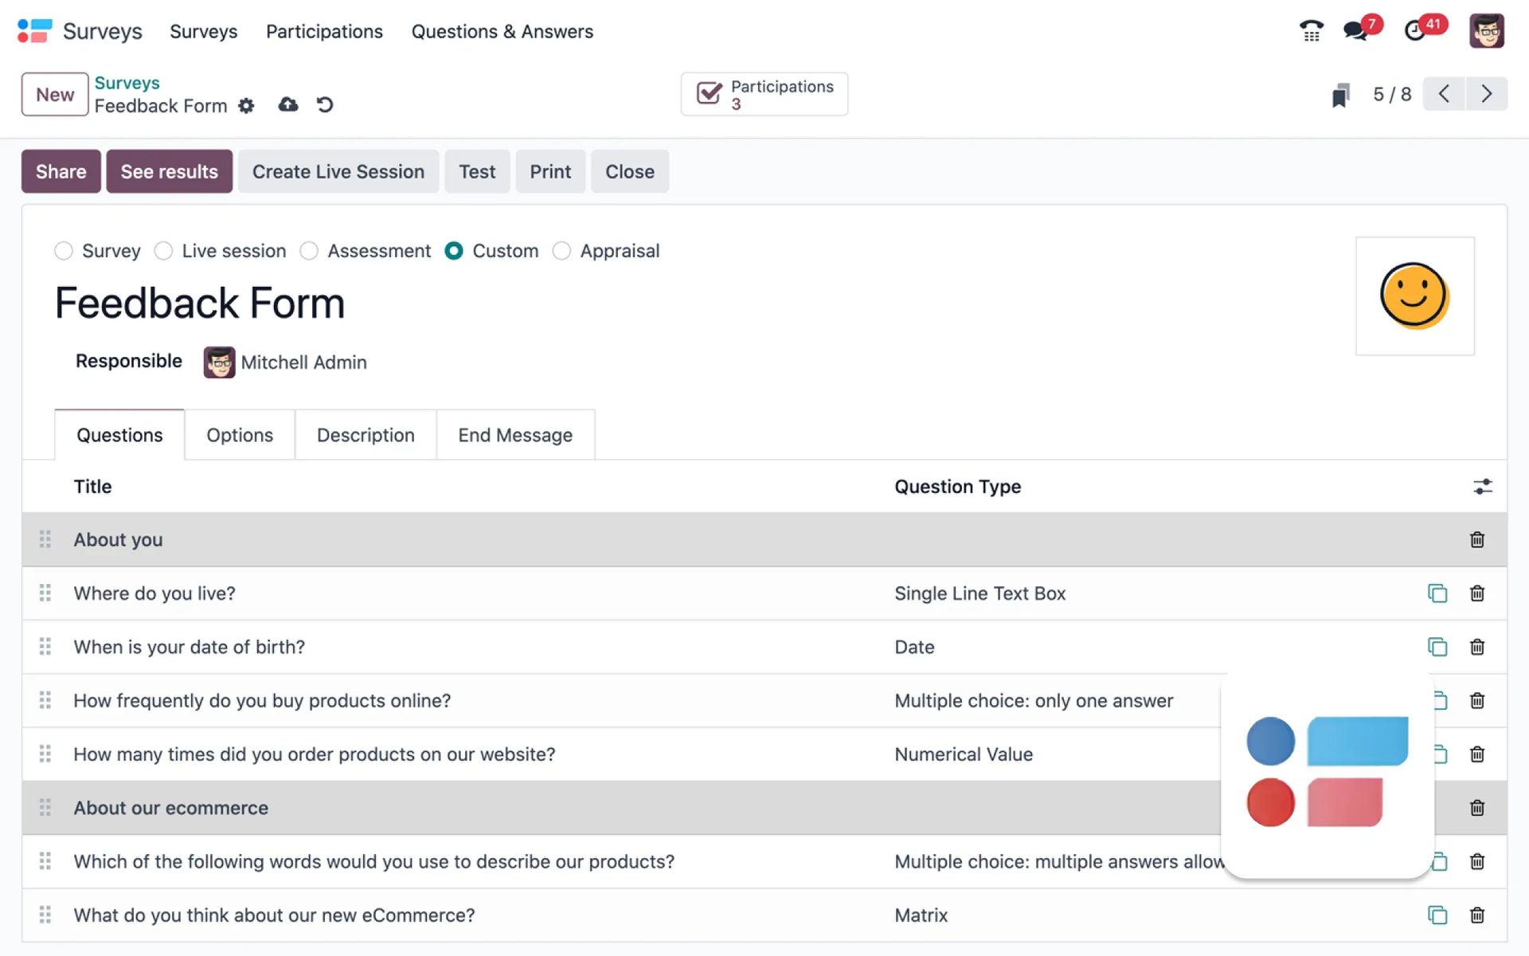Switch to the Options tab

tap(240, 435)
